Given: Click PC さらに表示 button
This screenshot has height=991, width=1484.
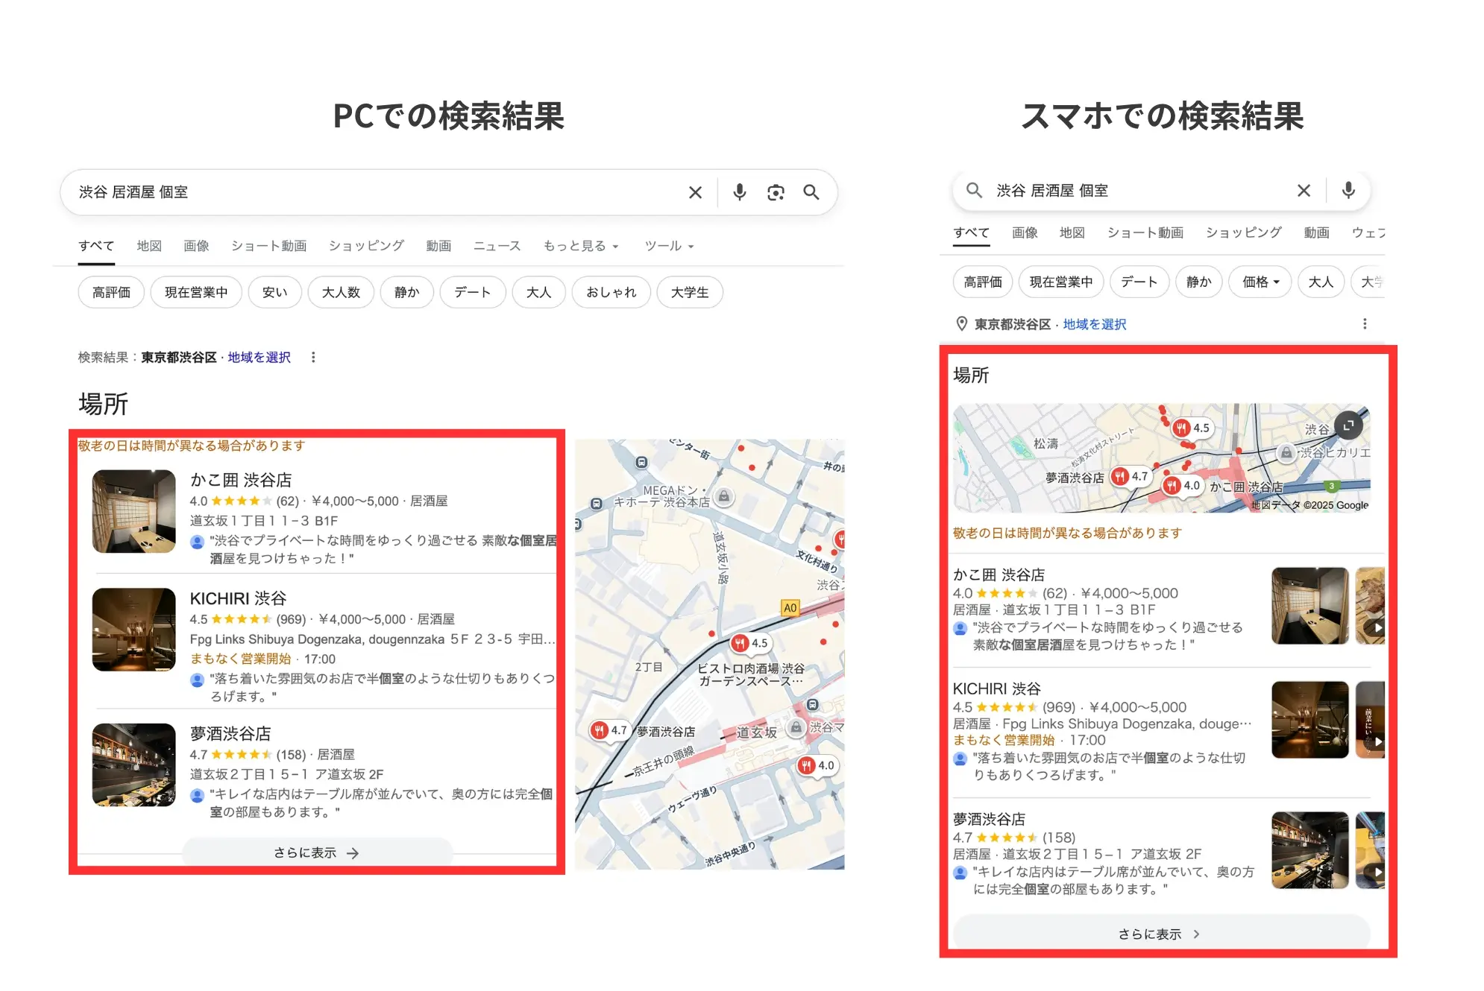Looking at the screenshot, I should [x=317, y=853].
